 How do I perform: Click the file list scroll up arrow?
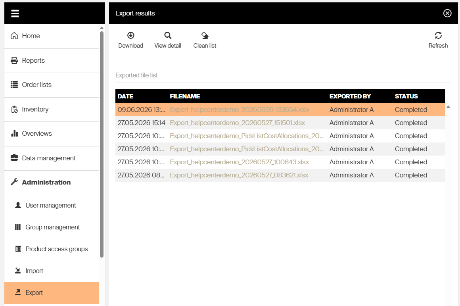(x=448, y=107)
